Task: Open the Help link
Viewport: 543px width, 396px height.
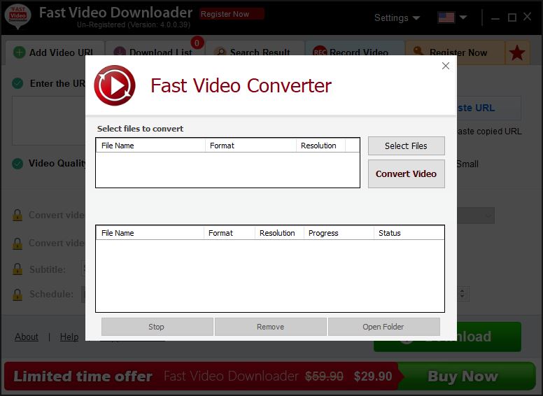Action: [69, 337]
